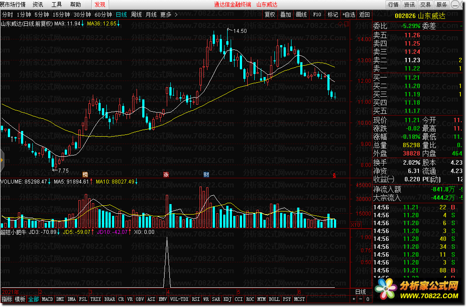Screen dimensions: 467x307
Task: Select the VOL-TDX indicator
Action: [179, 299]
